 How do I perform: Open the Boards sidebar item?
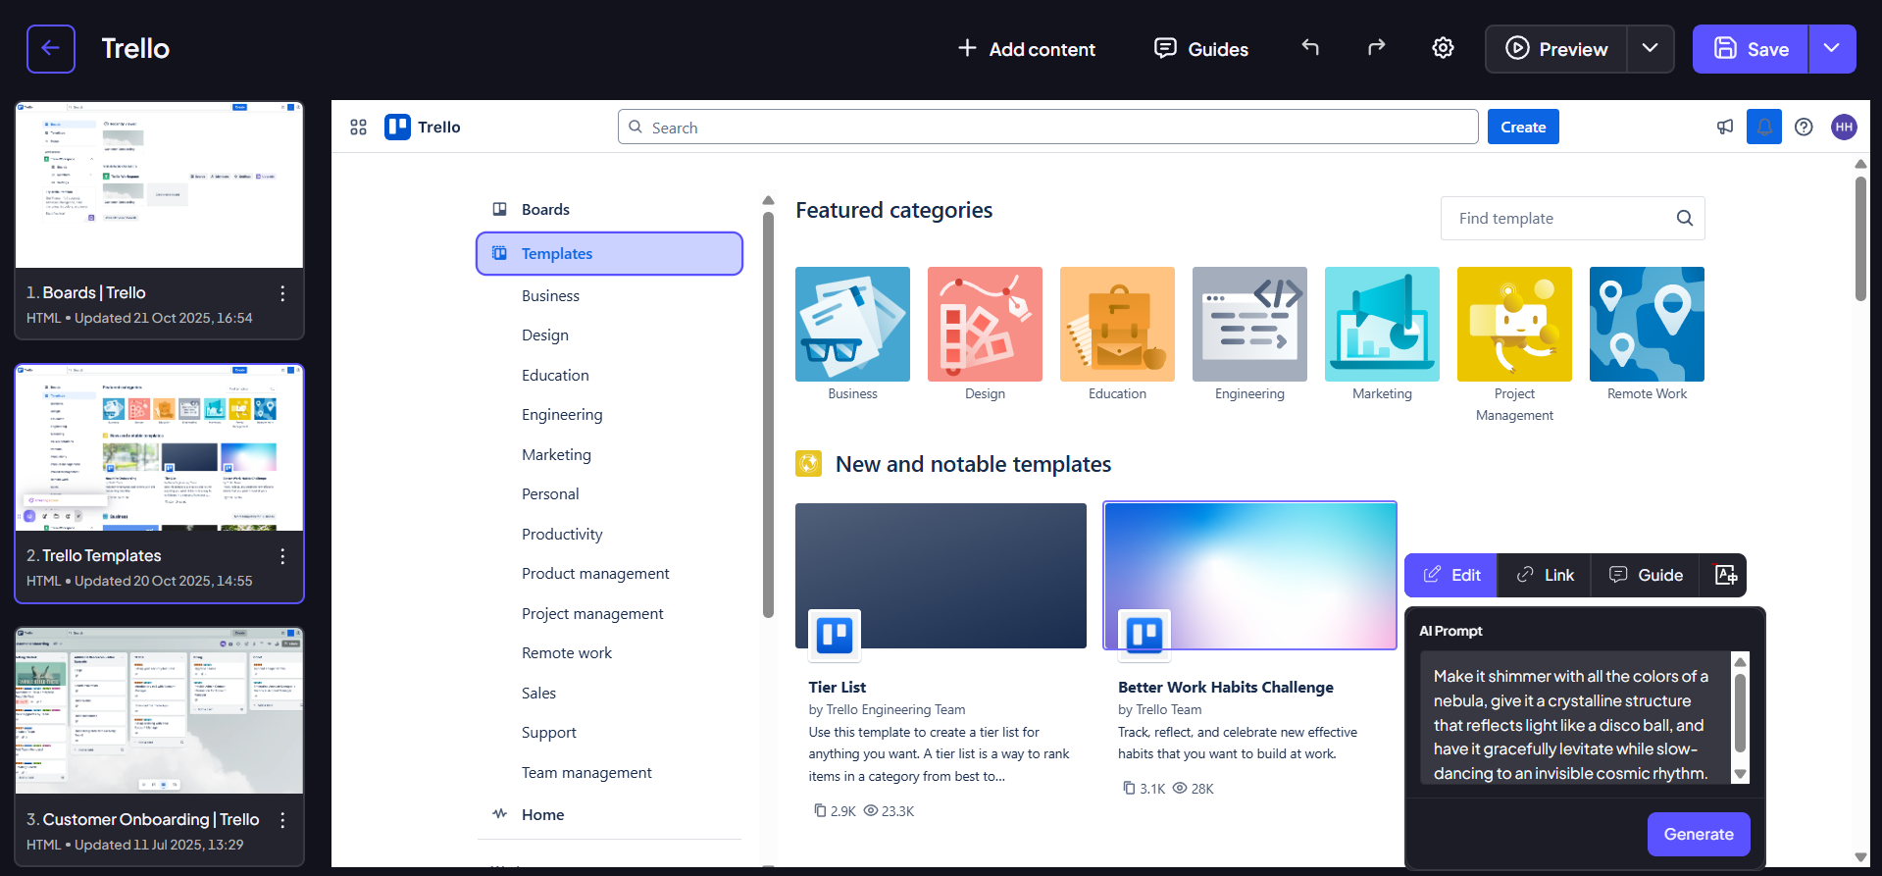pyautogui.click(x=609, y=209)
